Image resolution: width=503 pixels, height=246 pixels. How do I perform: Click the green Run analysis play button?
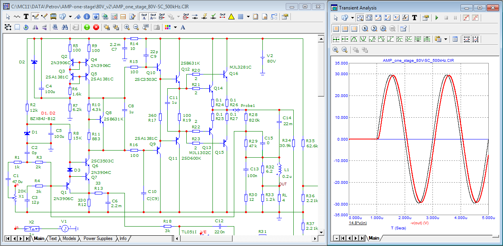437,18
